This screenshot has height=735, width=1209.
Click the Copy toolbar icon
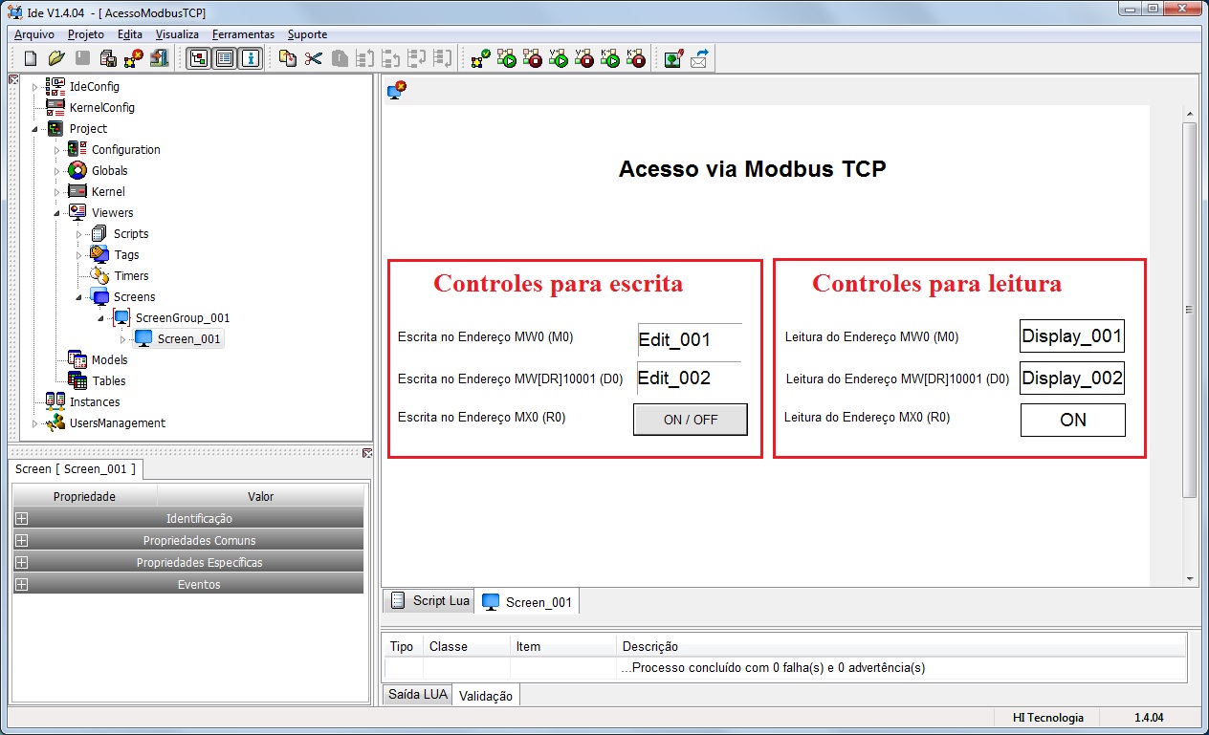(287, 58)
